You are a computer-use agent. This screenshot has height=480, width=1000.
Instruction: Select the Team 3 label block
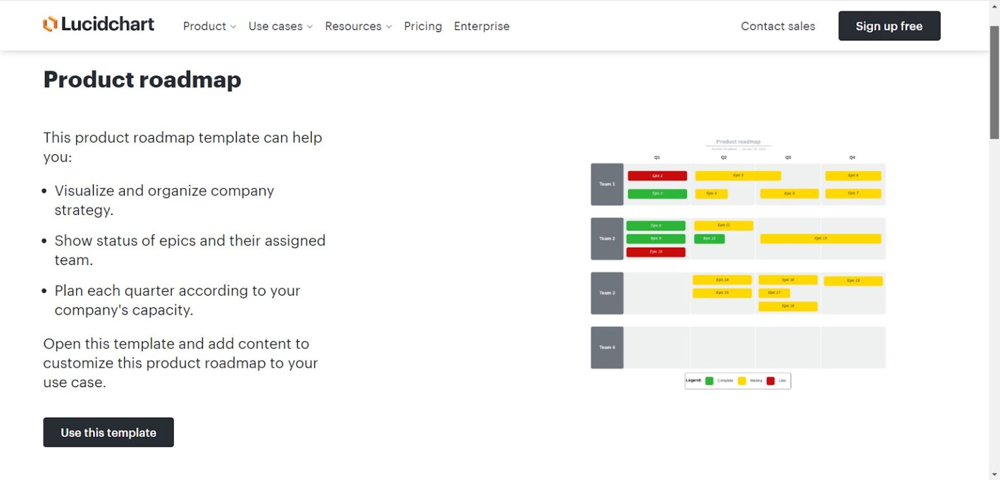(x=607, y=293)
